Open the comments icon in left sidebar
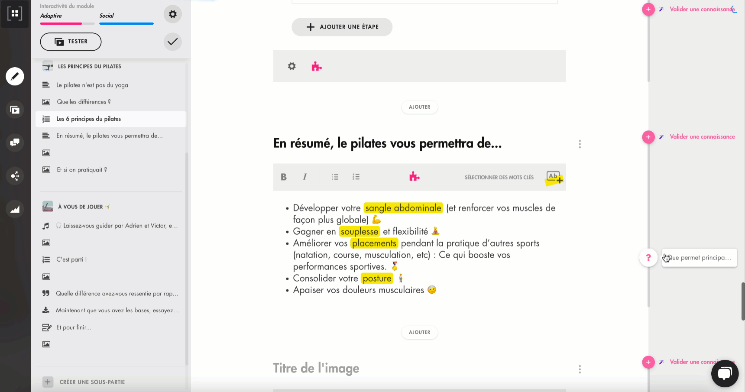 [x=15, y=143]
